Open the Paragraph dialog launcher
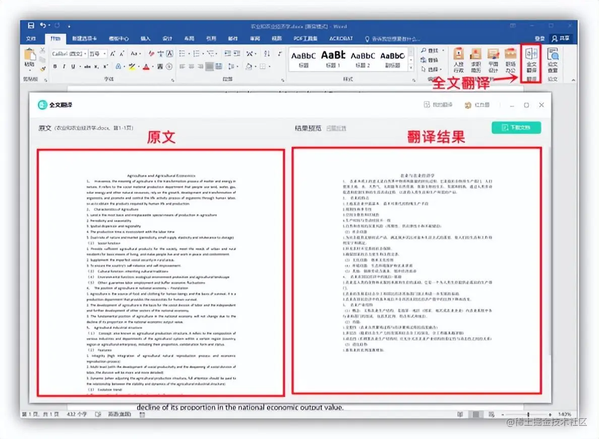Screen dimensions: 599x439 [x=283, y=80]
